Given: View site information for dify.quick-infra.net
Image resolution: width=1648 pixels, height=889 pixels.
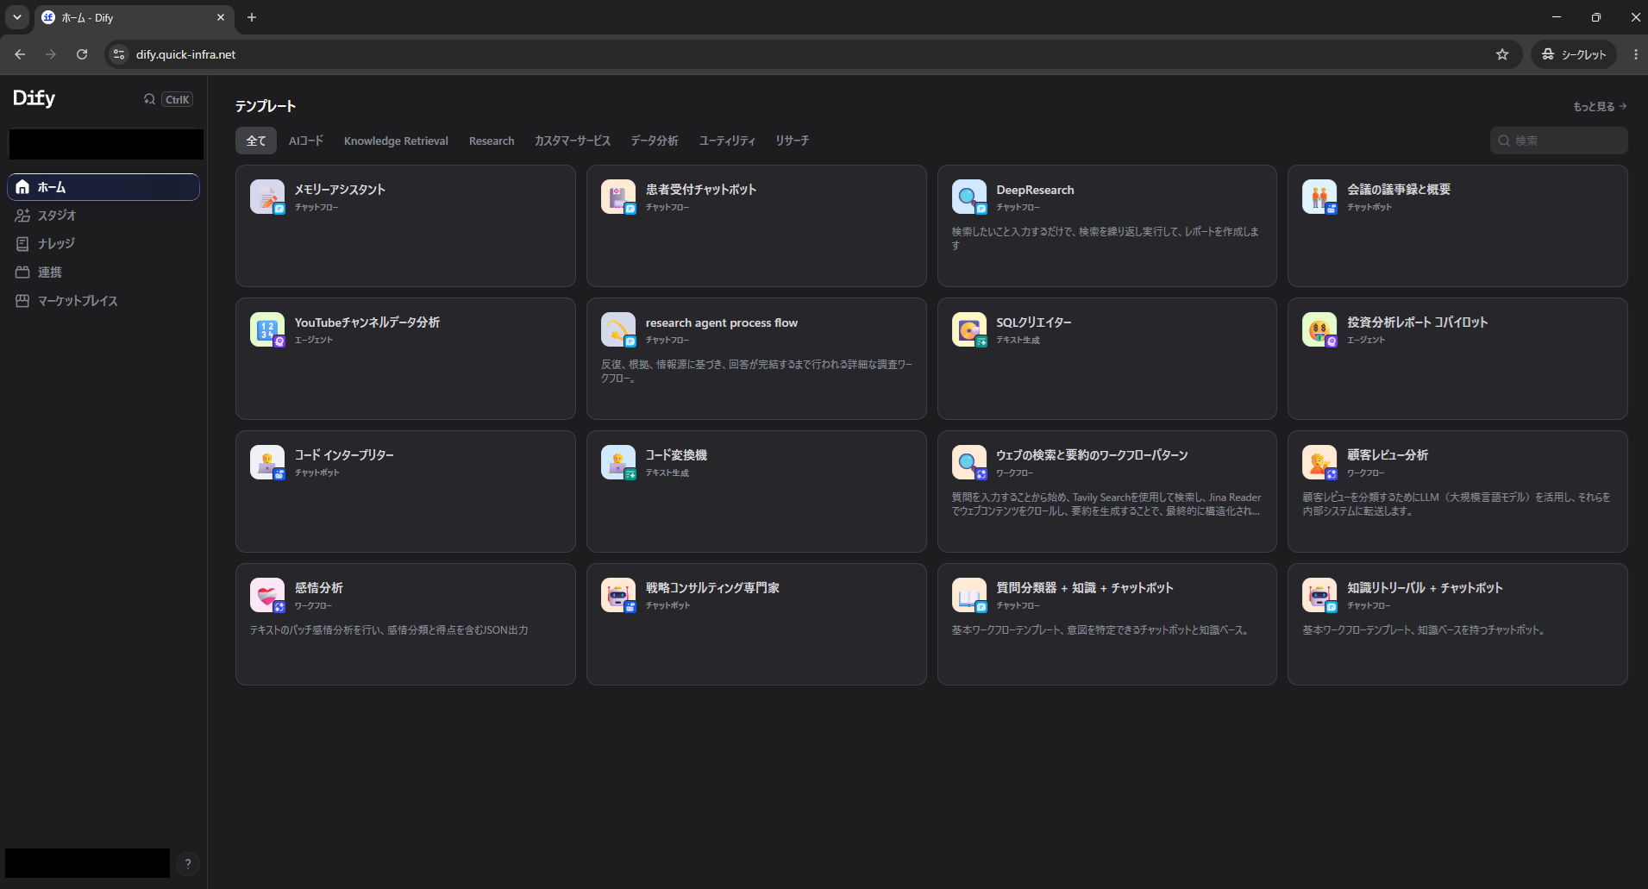Looking at the screenshot, I should click(x=119, y=54).
